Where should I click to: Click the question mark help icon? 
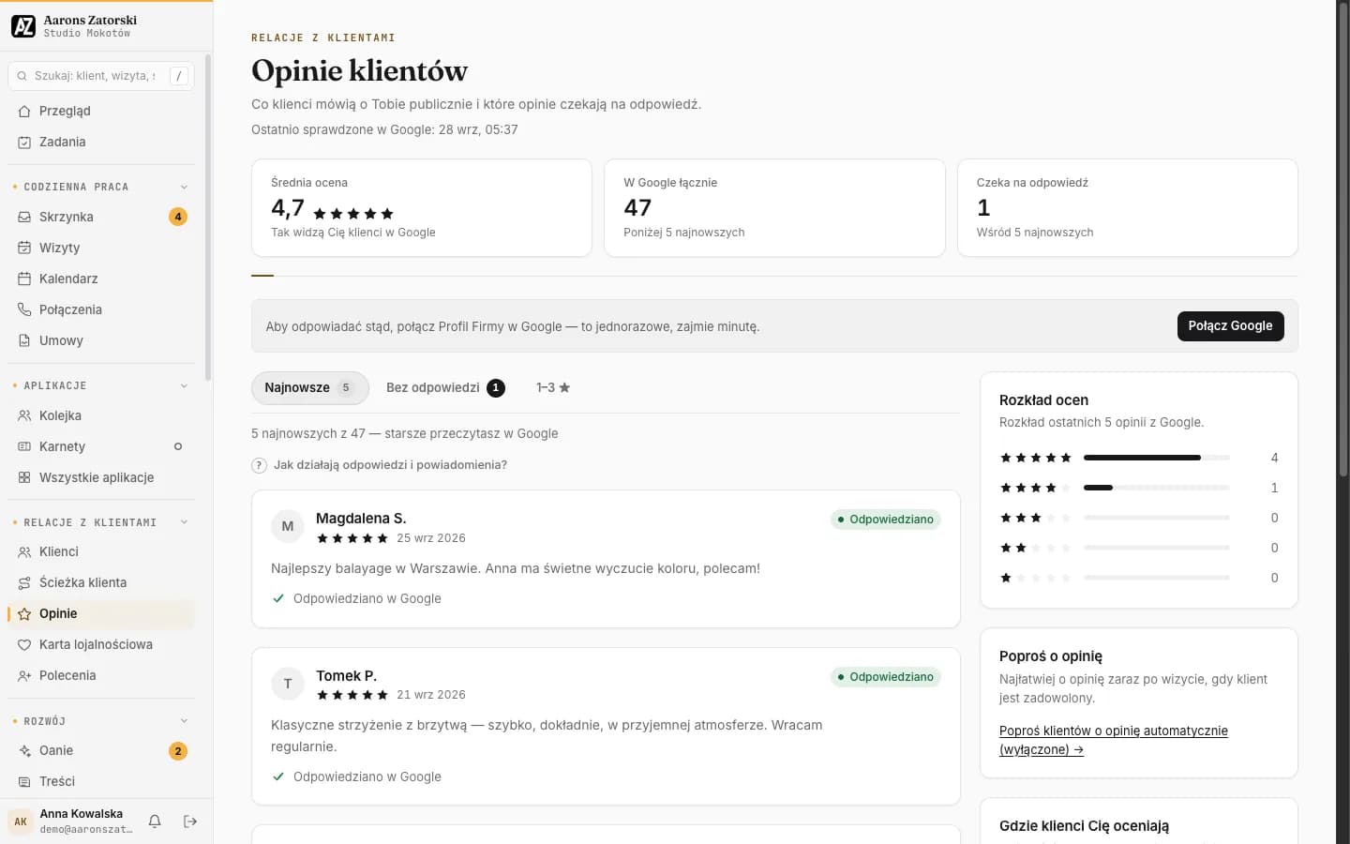tap(260, 465)
